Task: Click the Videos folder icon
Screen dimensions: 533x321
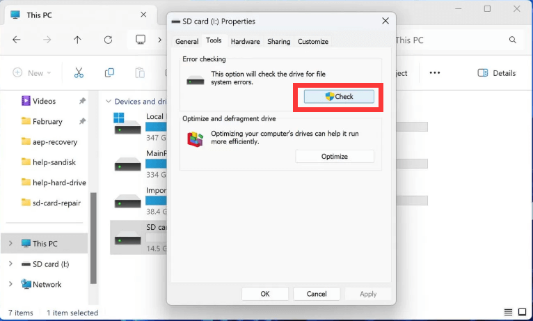Action: (26, 101)
